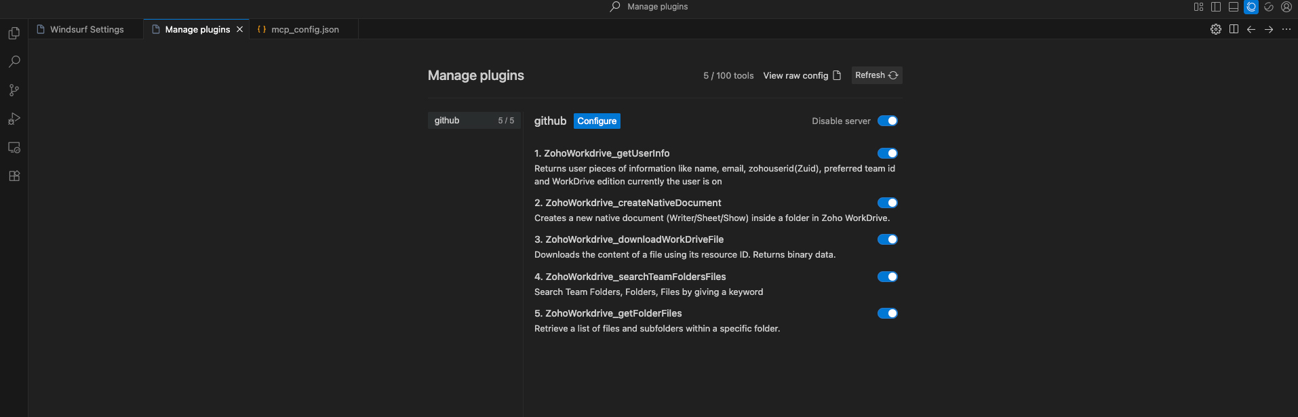
Task: Open View raw config link
Action: pos(802,75)
